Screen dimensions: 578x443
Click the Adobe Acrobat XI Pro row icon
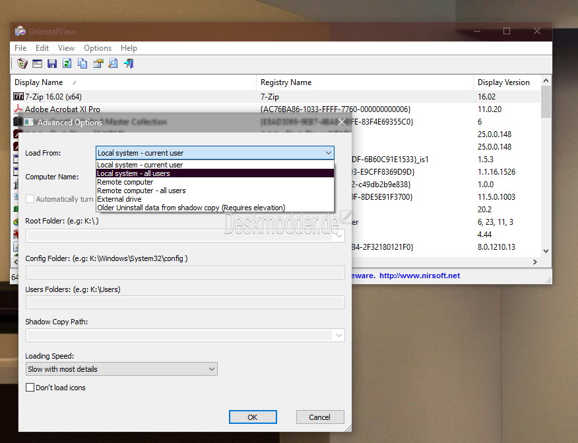(x=18, y=109)
